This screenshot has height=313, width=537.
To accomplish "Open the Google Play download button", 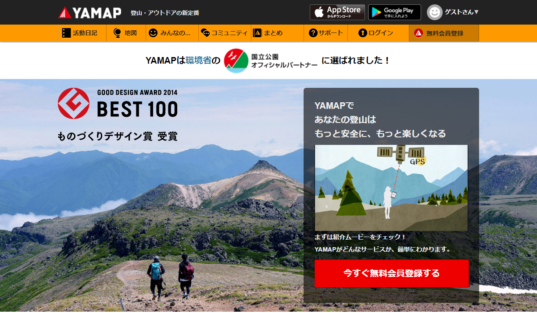I will [394, 12].
